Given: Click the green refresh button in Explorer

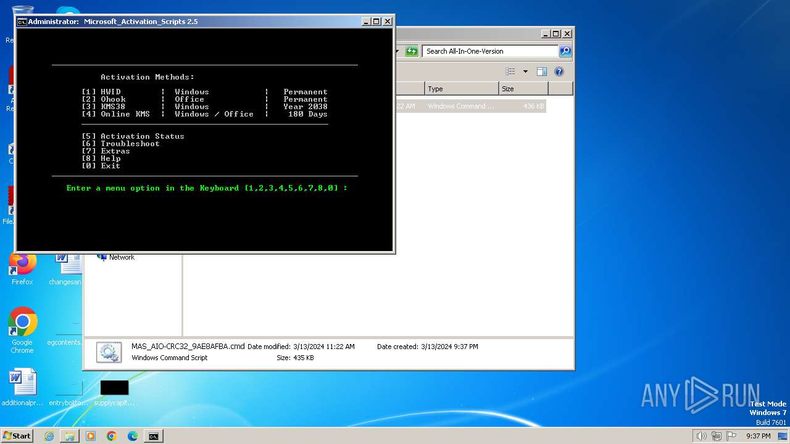Looking at the screenshot, I should 412,51.
